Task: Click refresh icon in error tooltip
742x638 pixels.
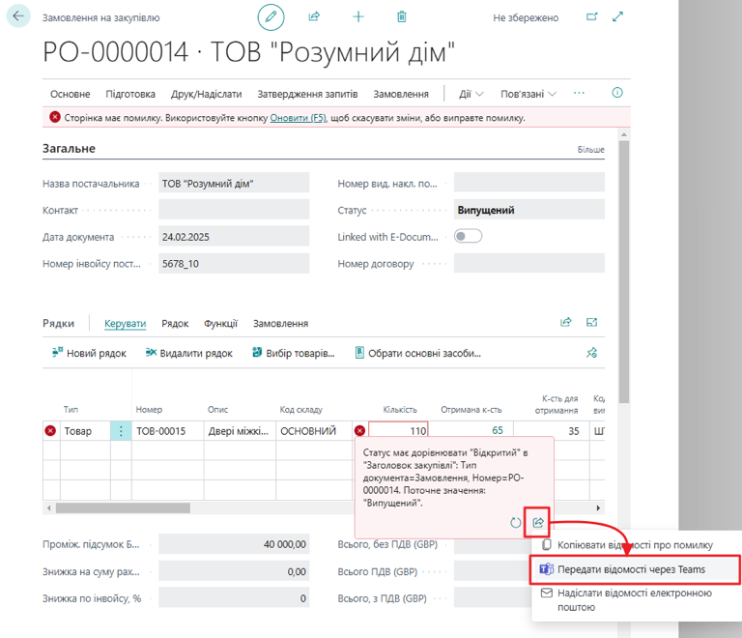Action: (516, 523)
